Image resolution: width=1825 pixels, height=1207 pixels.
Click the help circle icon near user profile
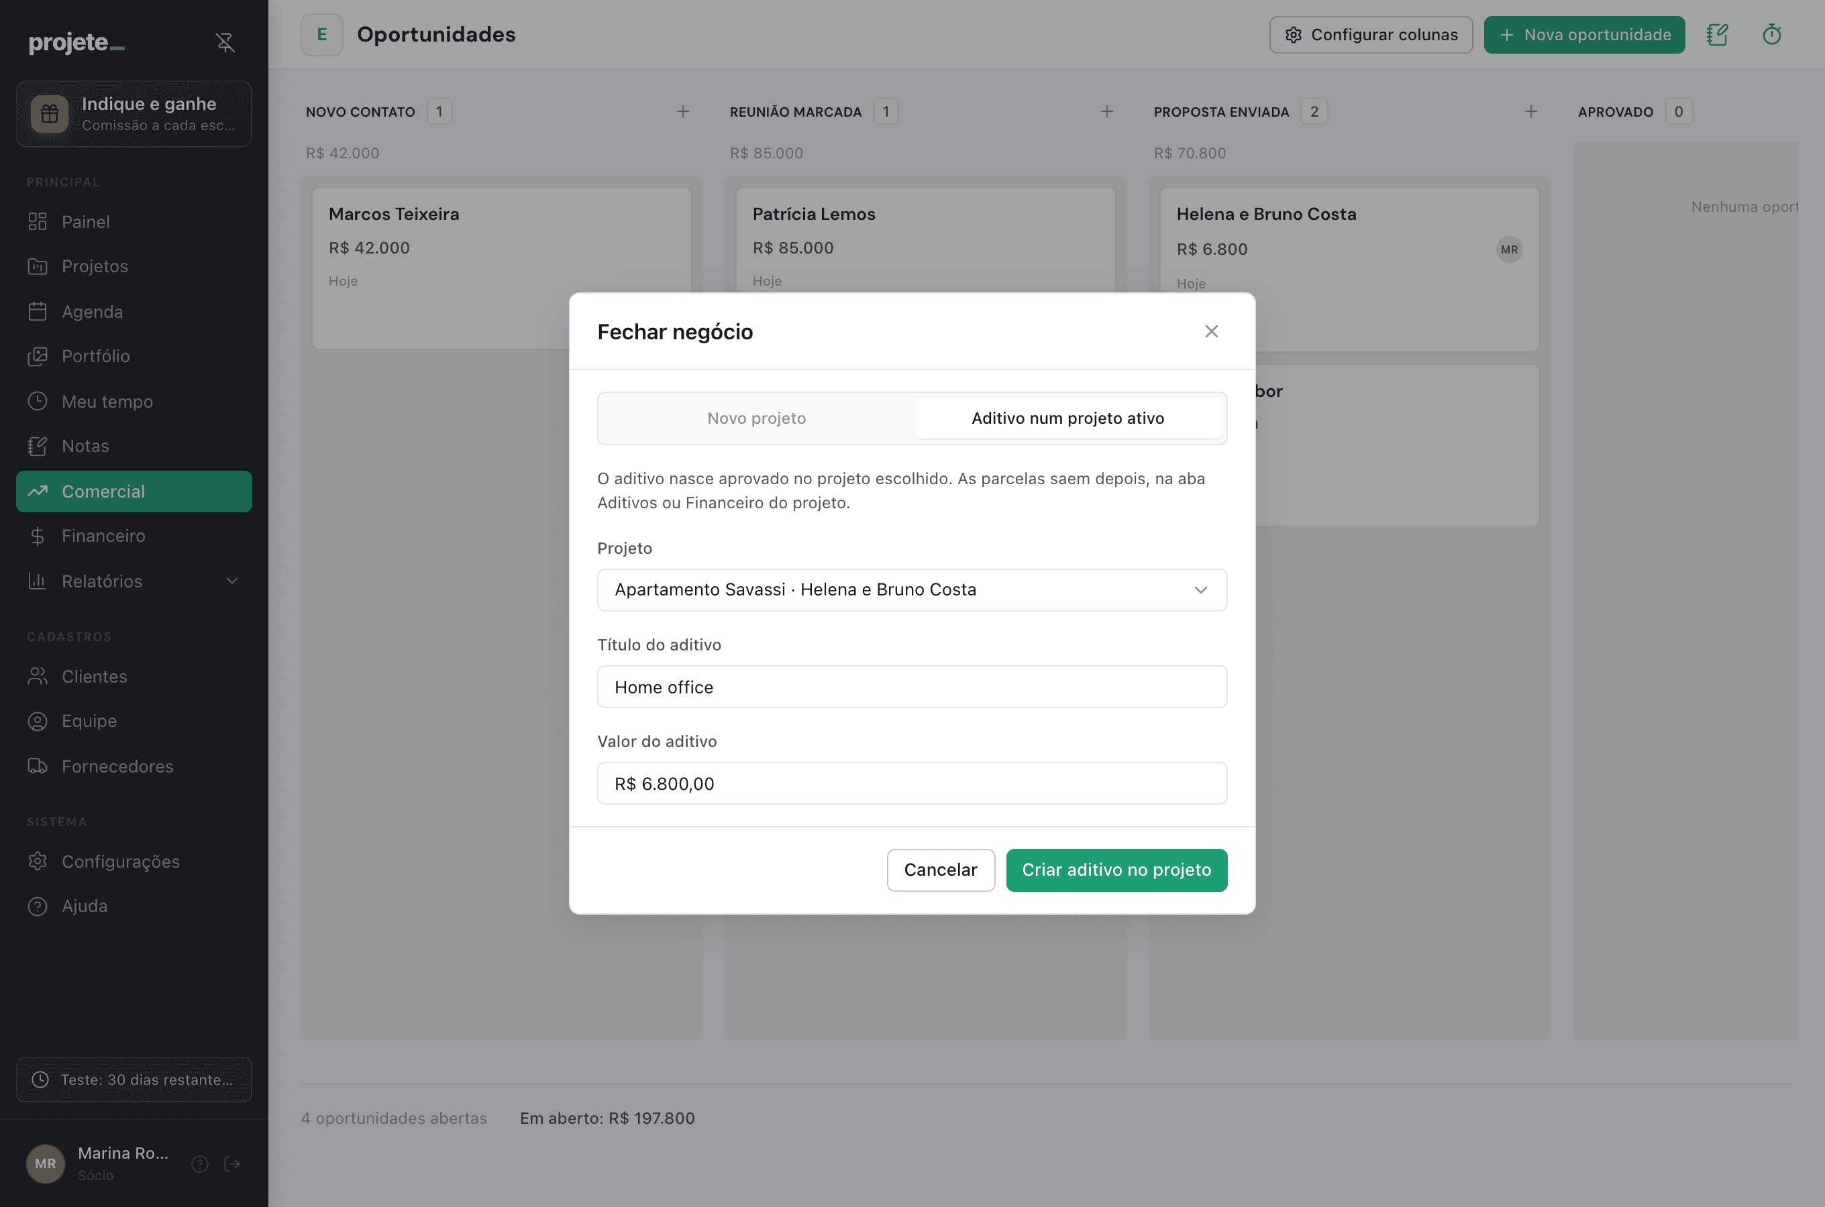pos(200,1164)
